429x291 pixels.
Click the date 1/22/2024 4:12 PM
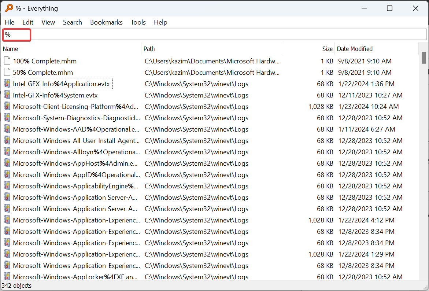point(366,220)
